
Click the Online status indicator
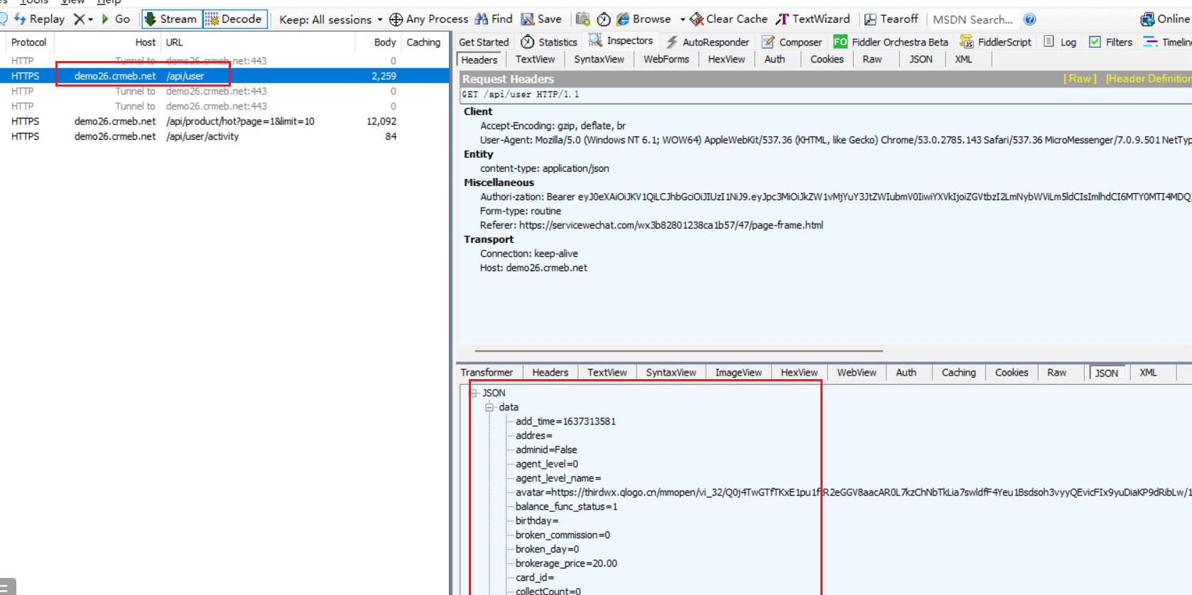1166,19
